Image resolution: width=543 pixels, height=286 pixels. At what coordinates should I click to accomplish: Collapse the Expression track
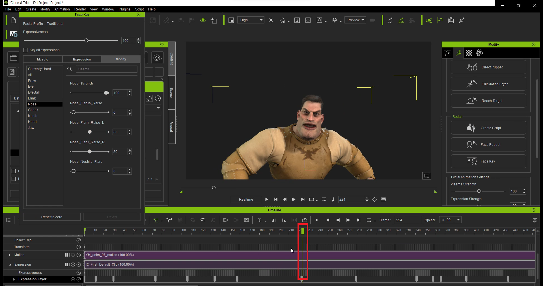pyautogui.click(x=10, y=265)
